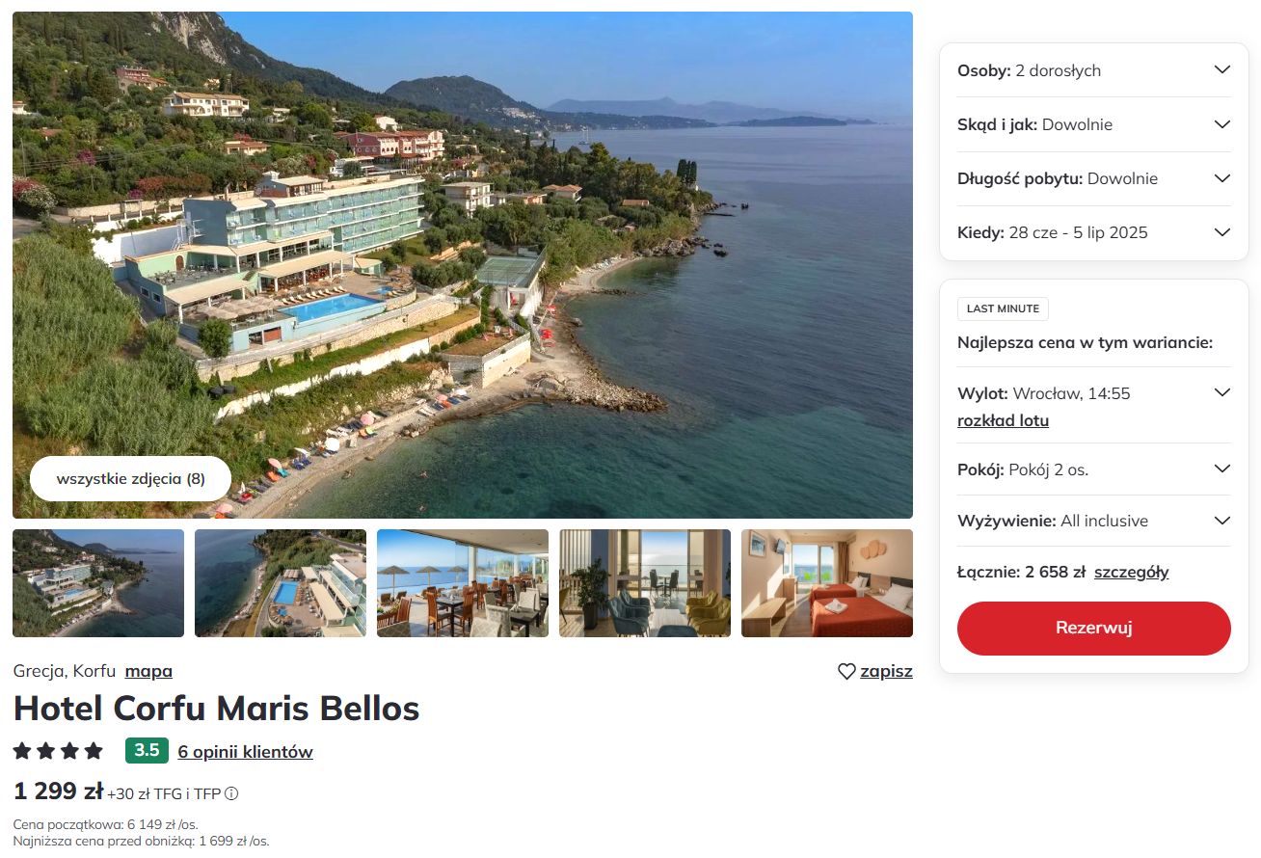
Task: Open the mapa link
Action: pos(148,671)
